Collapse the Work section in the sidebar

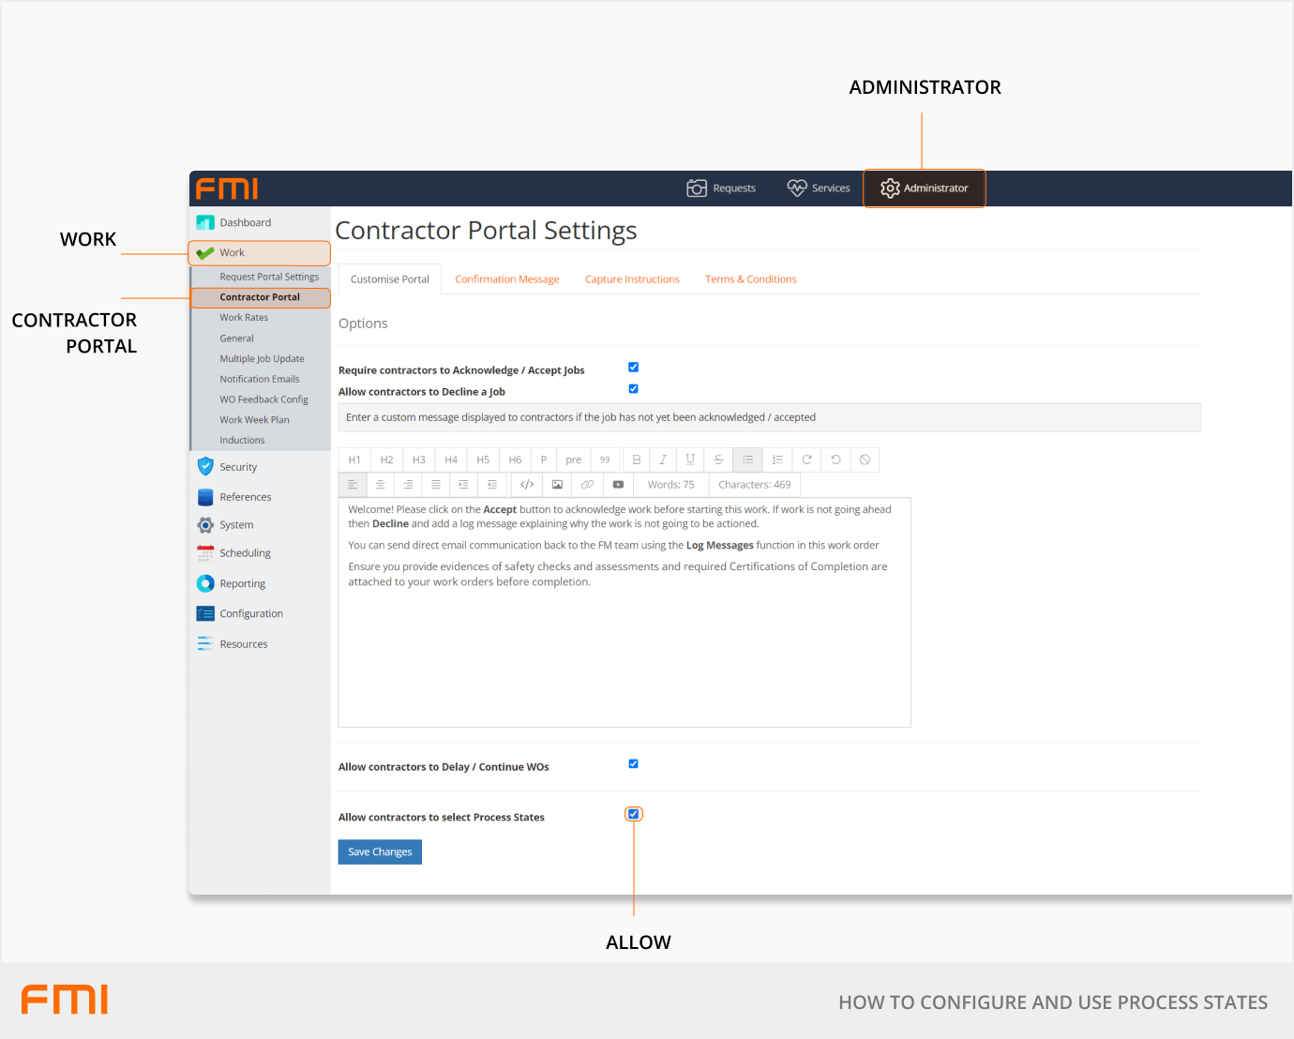point(232,253)
